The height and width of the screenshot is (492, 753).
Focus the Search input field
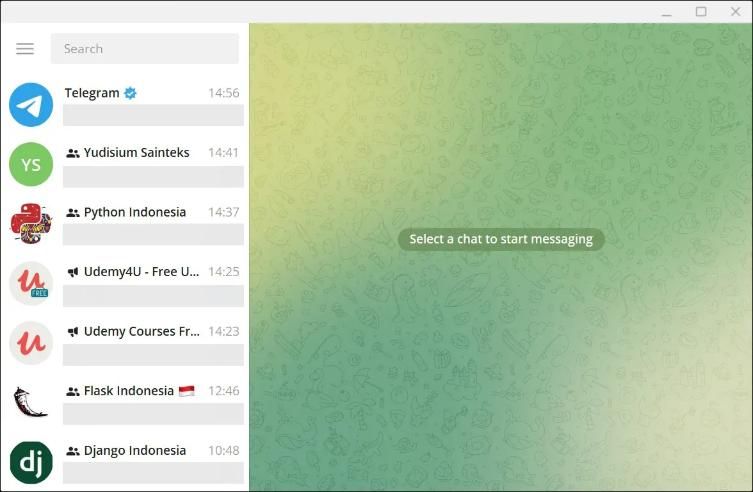pyautogui.click(x=145, y=49)
